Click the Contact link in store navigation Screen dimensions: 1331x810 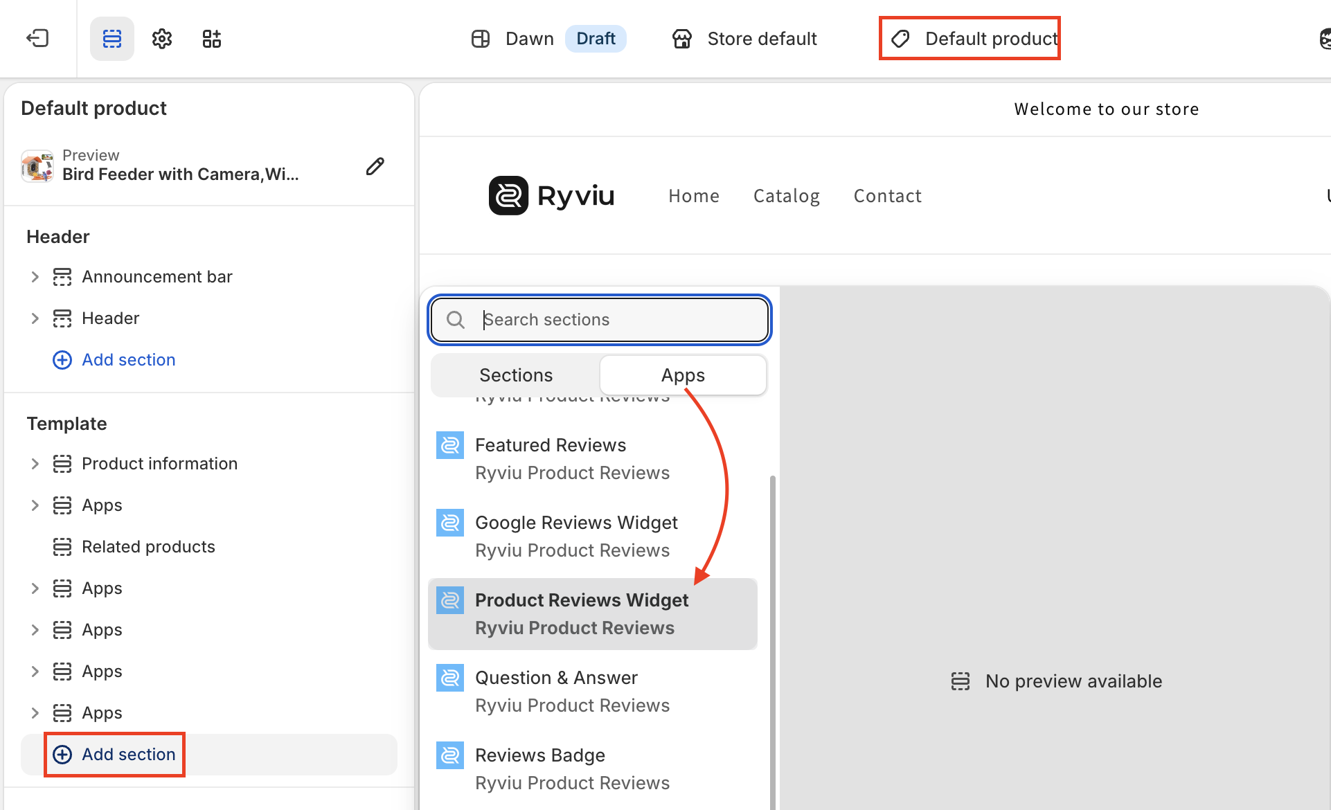point(888,196)
